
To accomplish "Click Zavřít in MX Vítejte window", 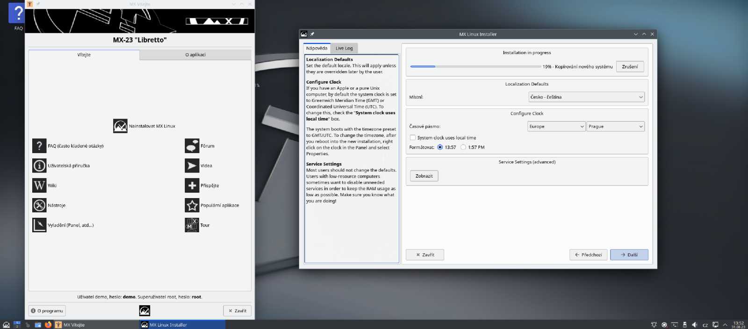I will (237, 311).
